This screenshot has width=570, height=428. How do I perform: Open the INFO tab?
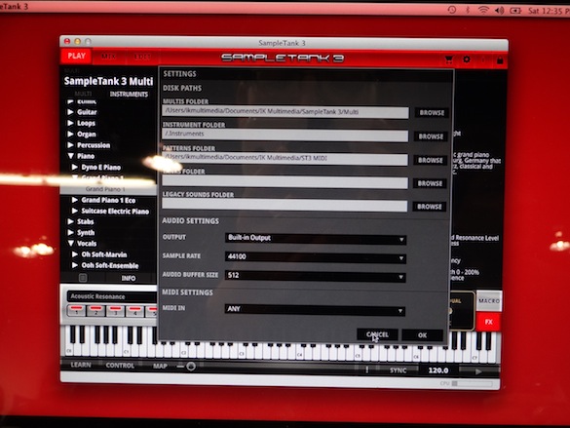click(129, 278)
